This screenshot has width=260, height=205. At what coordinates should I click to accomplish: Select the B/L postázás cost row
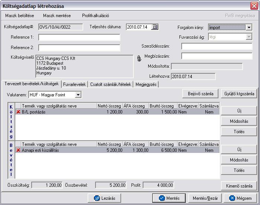[x=117, y=112]
